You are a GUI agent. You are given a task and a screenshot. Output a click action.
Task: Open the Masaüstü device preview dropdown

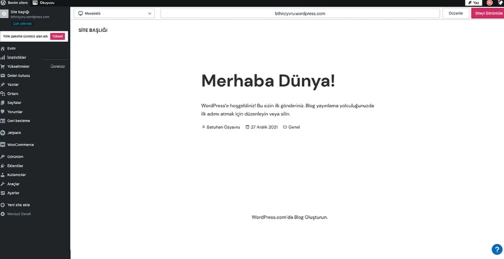click(x=114, y=13)
